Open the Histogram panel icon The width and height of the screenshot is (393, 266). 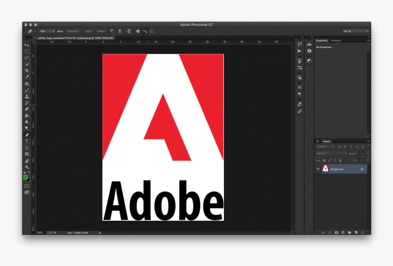[x=309, y=44]
